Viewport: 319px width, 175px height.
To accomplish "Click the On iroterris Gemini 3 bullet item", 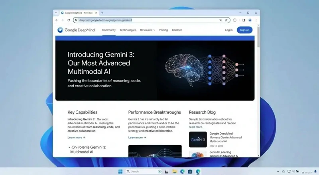I will point(87,149).
